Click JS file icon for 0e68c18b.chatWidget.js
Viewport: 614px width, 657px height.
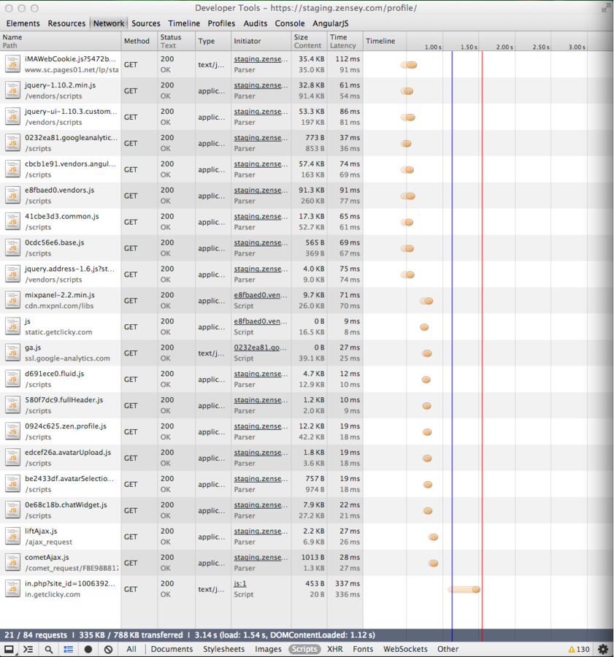pos(12,510)
